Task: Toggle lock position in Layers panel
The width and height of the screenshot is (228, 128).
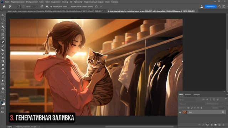Action: click(195, 108)
